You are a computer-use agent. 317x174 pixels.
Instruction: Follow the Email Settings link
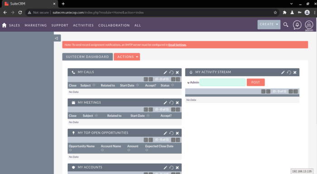point(177,45)
